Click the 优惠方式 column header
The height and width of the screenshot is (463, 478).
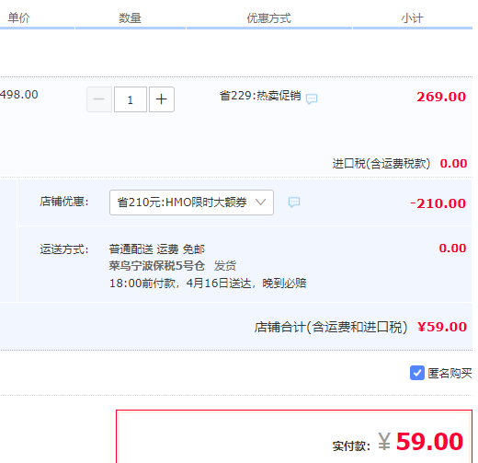[x=269, y=18]
